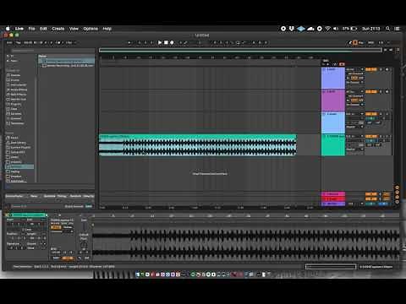
Task: Select Packs under Places in browser
Action: (13, 138)
